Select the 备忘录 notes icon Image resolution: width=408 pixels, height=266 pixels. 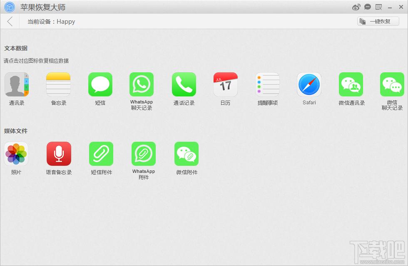(x=58, y=84)
